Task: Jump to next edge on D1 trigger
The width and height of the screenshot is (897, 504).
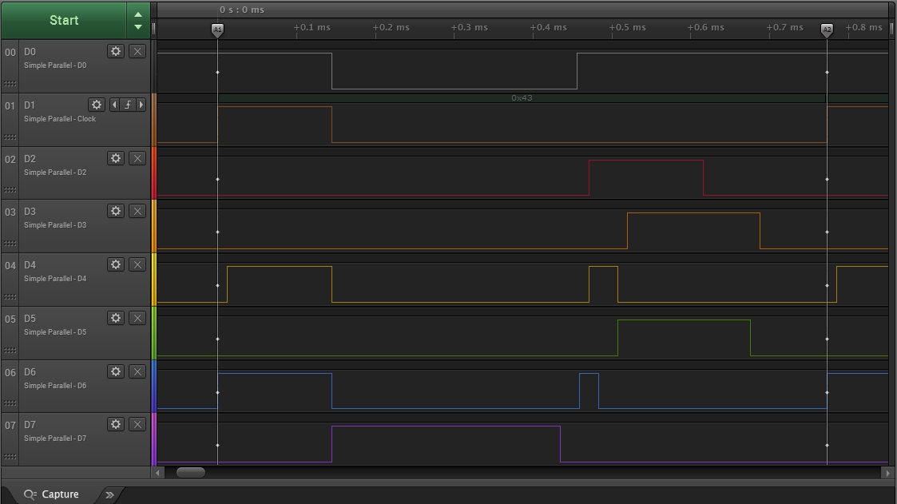Action: [x=141, y=105]
